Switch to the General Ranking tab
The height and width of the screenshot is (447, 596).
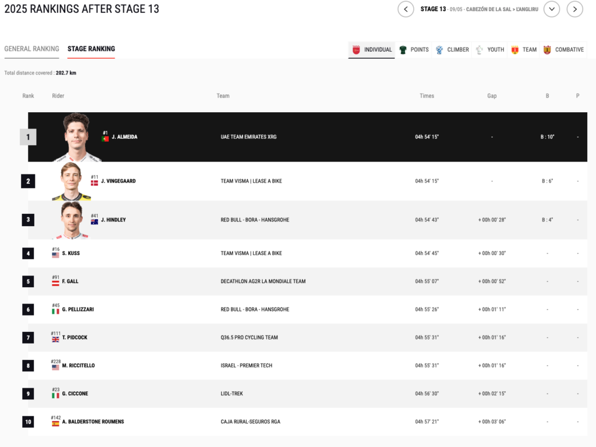tap(31, 49)
